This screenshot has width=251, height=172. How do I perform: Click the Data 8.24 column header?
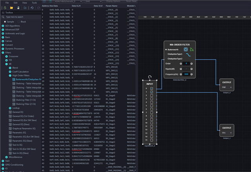click(76, 6)
